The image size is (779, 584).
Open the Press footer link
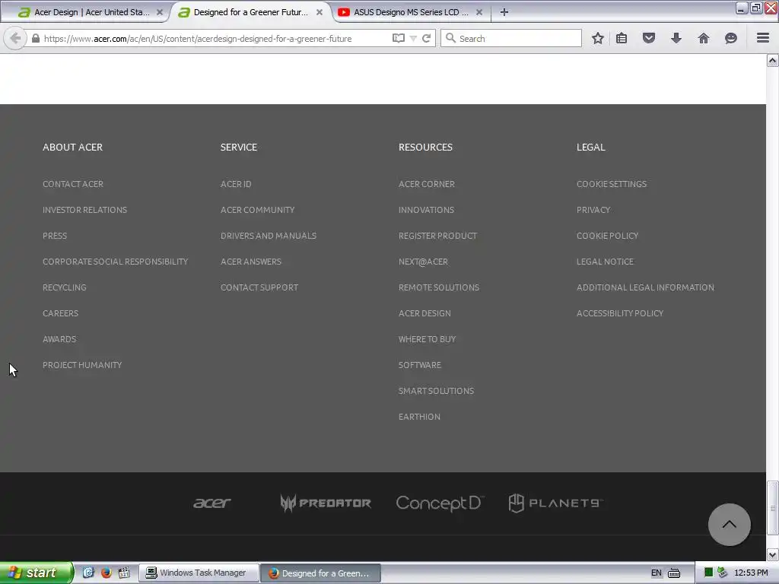click(x=55, y=236)
